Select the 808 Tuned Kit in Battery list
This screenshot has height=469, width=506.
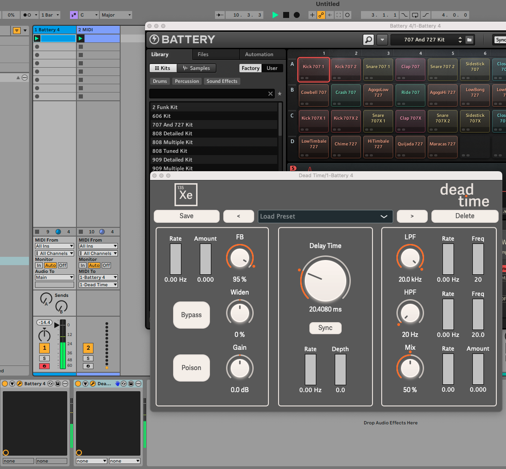pos(215,151)
